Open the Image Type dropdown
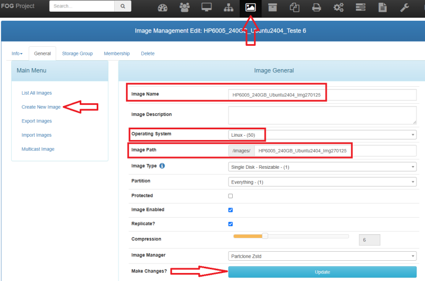The height and width of the screenshot is (281, 425). [322, 167]
